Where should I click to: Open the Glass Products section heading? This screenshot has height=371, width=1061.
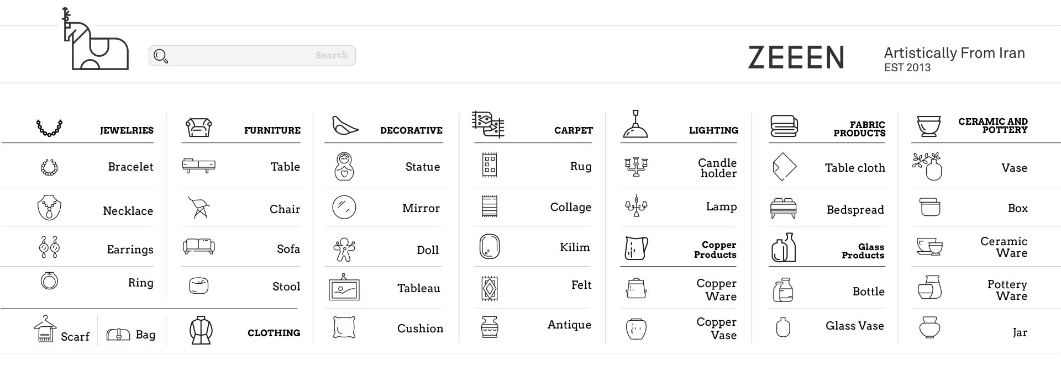coord(863,251)
